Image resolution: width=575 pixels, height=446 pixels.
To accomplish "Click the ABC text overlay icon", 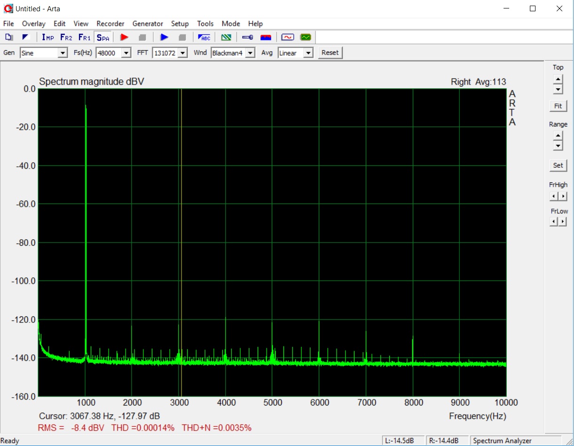I will 204,37.
